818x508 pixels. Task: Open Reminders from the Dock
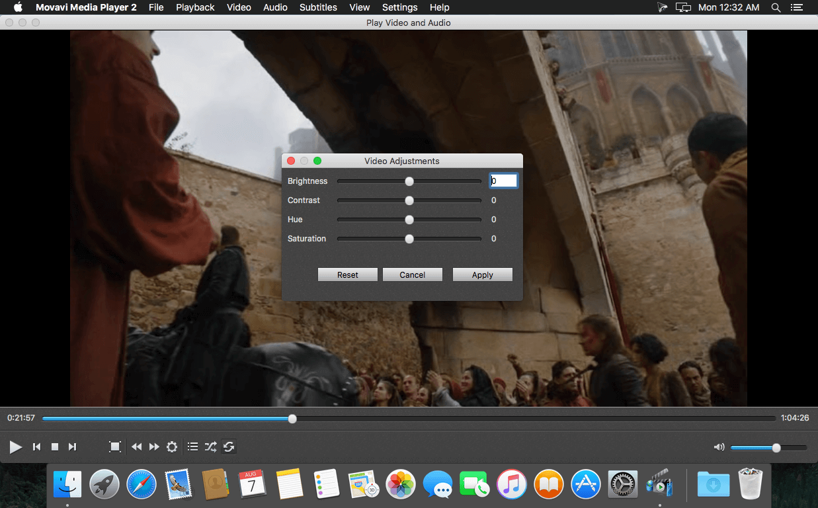(x=327, y=484)
